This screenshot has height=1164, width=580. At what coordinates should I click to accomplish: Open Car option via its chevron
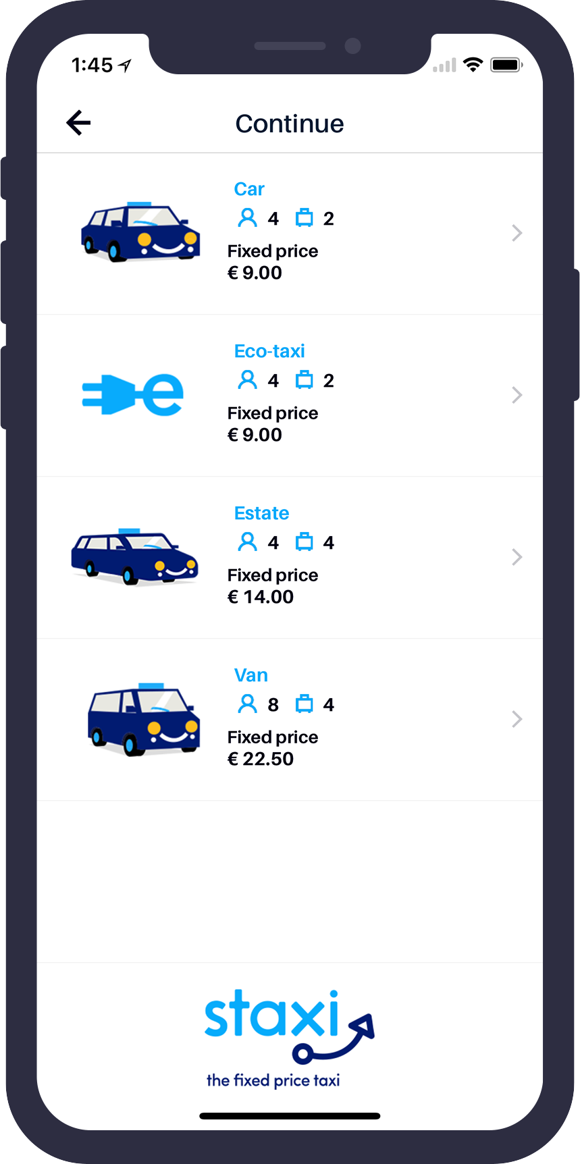point(517,233)
